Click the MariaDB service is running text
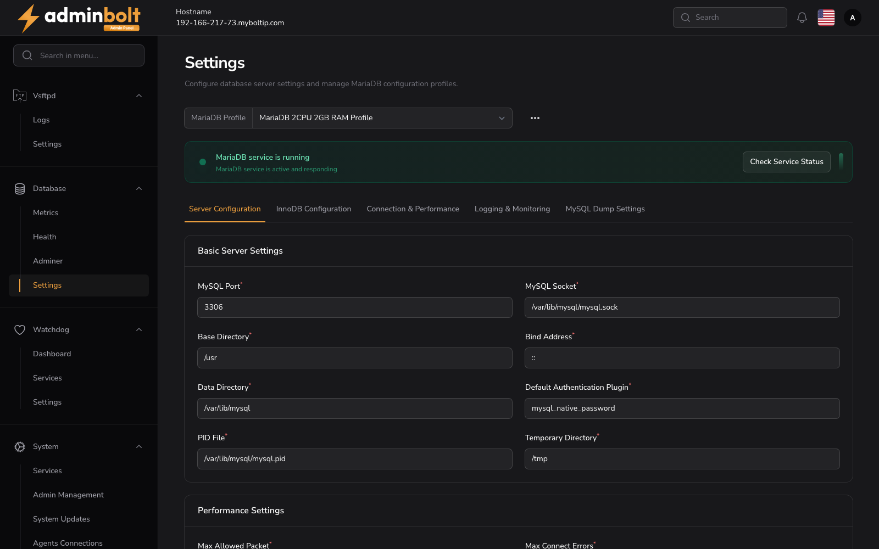 [x=263, y=157]
